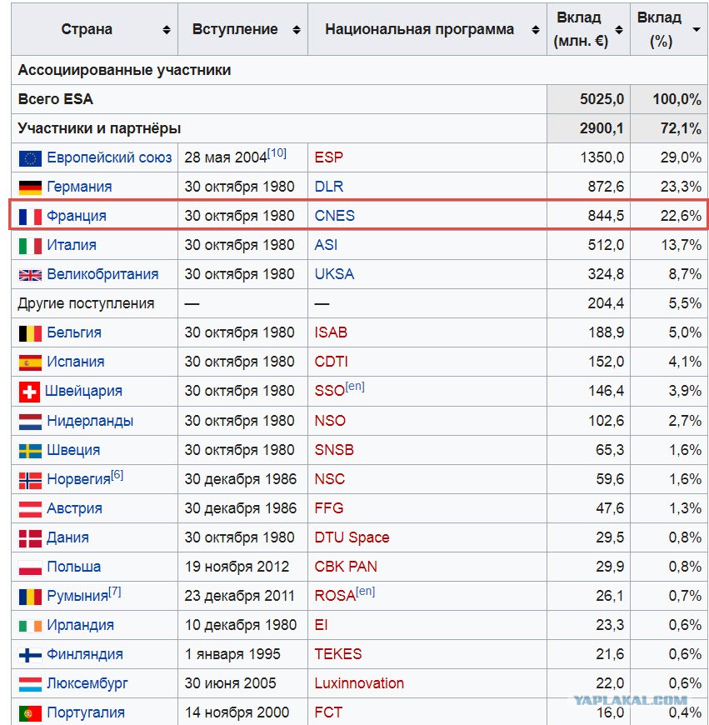Sort table by Вступление column arrows
This screenshot has width=709, height=725.
tap(297, 30)
